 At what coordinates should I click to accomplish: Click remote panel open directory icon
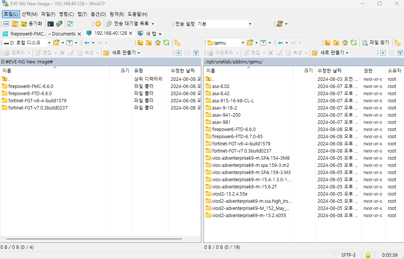tap(250, 43)
